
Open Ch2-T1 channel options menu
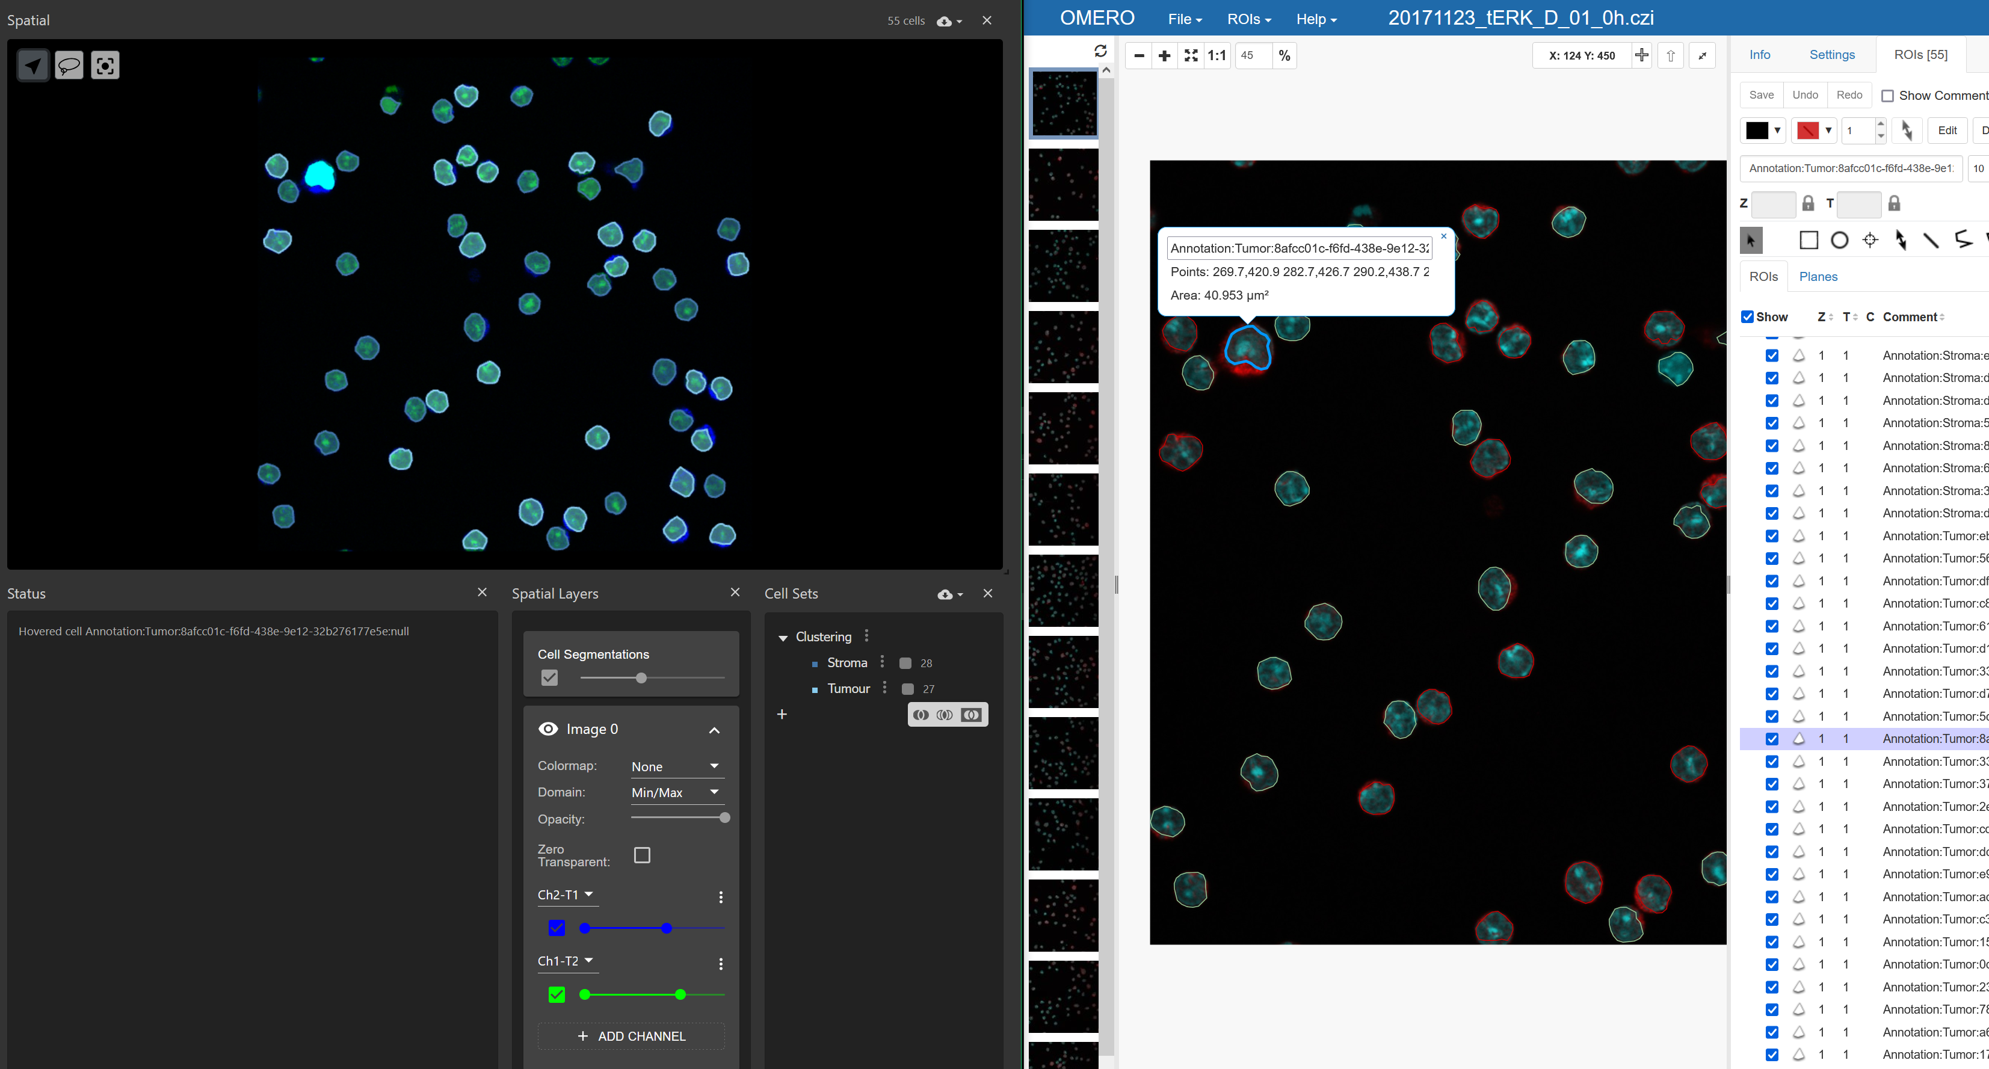(720, 897)
